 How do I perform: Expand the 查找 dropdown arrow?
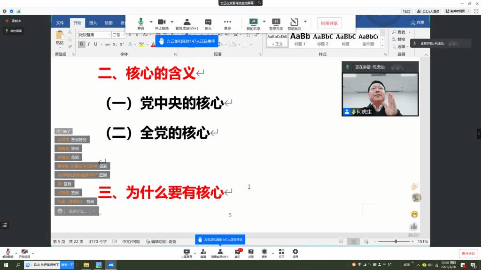tap(410, 32)
